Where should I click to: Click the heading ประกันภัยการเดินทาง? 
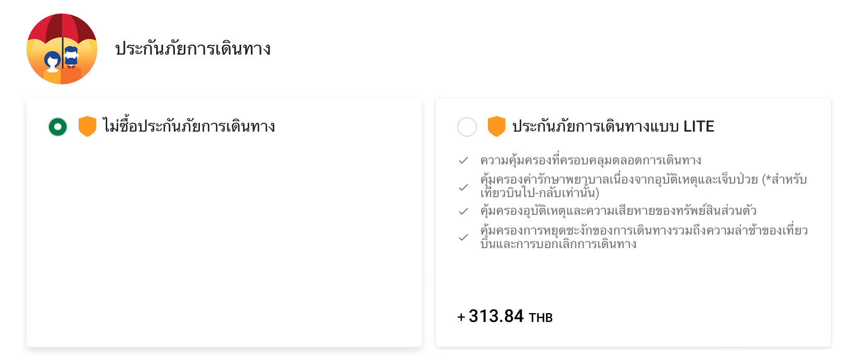(x=193, y=49)
